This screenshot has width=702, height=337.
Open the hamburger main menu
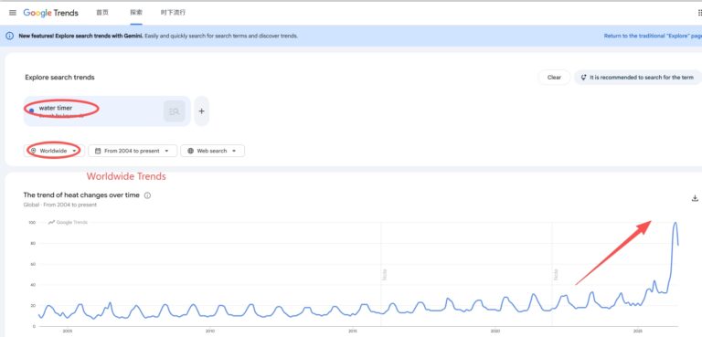13,13
